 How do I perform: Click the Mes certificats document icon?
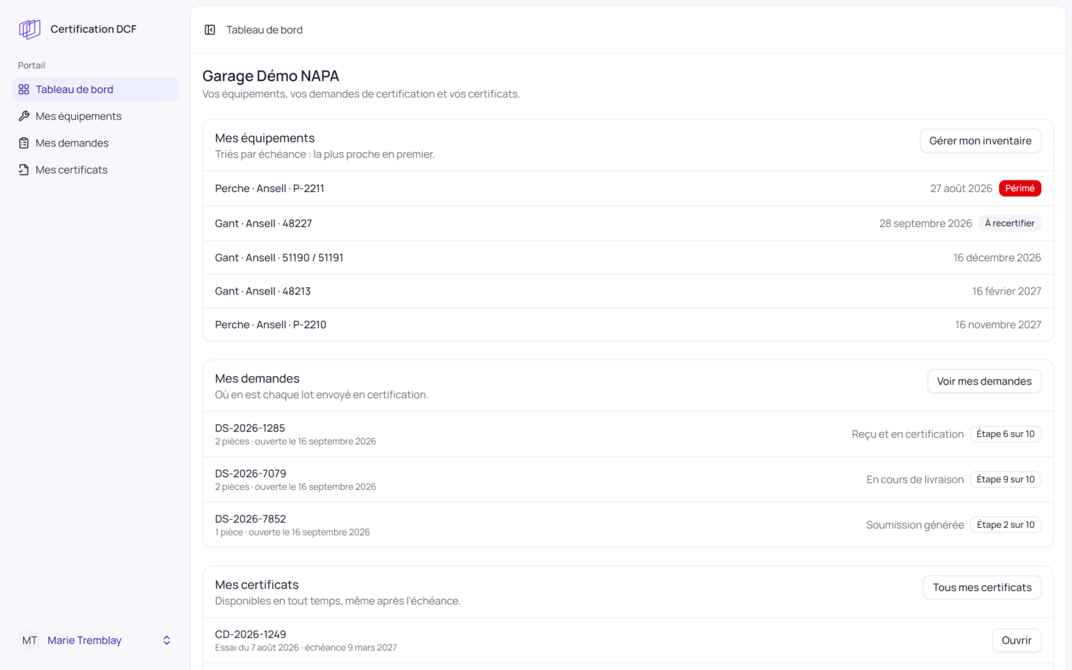pyautogui.click(x=24, y=170)
